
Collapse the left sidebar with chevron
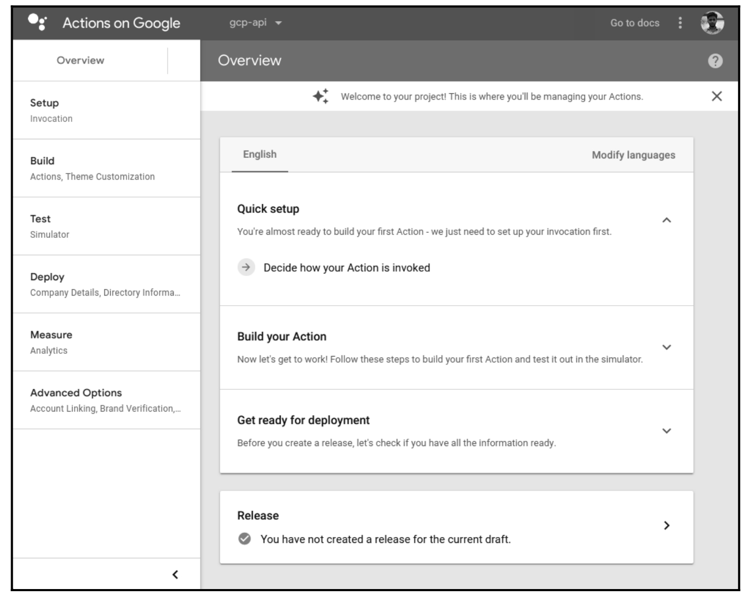175,574
